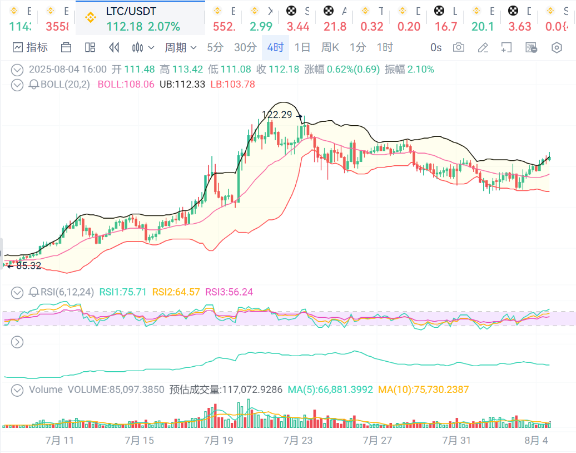Collapse the Volume indicator panel
The height and width of the screenshot is (453, 576).
[x=17, y=390]
